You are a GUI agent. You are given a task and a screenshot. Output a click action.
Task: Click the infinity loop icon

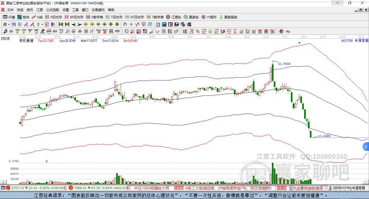coord(288,32)
